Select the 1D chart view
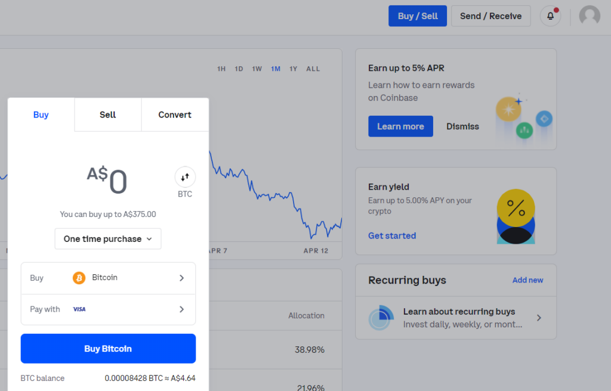Screen dimensions: 611x391 pos(239,69)
